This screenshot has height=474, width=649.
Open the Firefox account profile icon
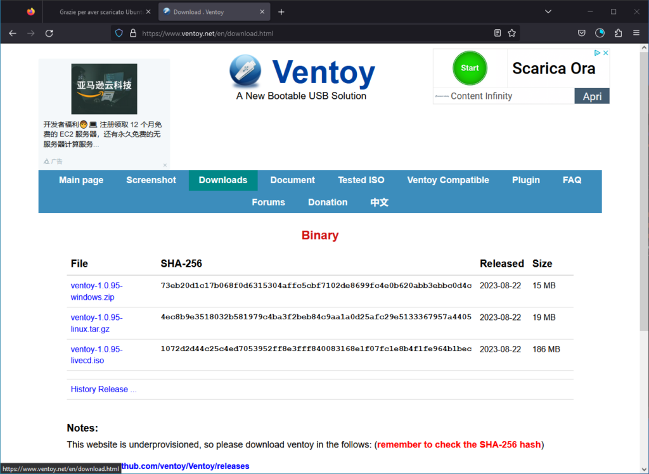pyautogui.click(x=600, y=33)
